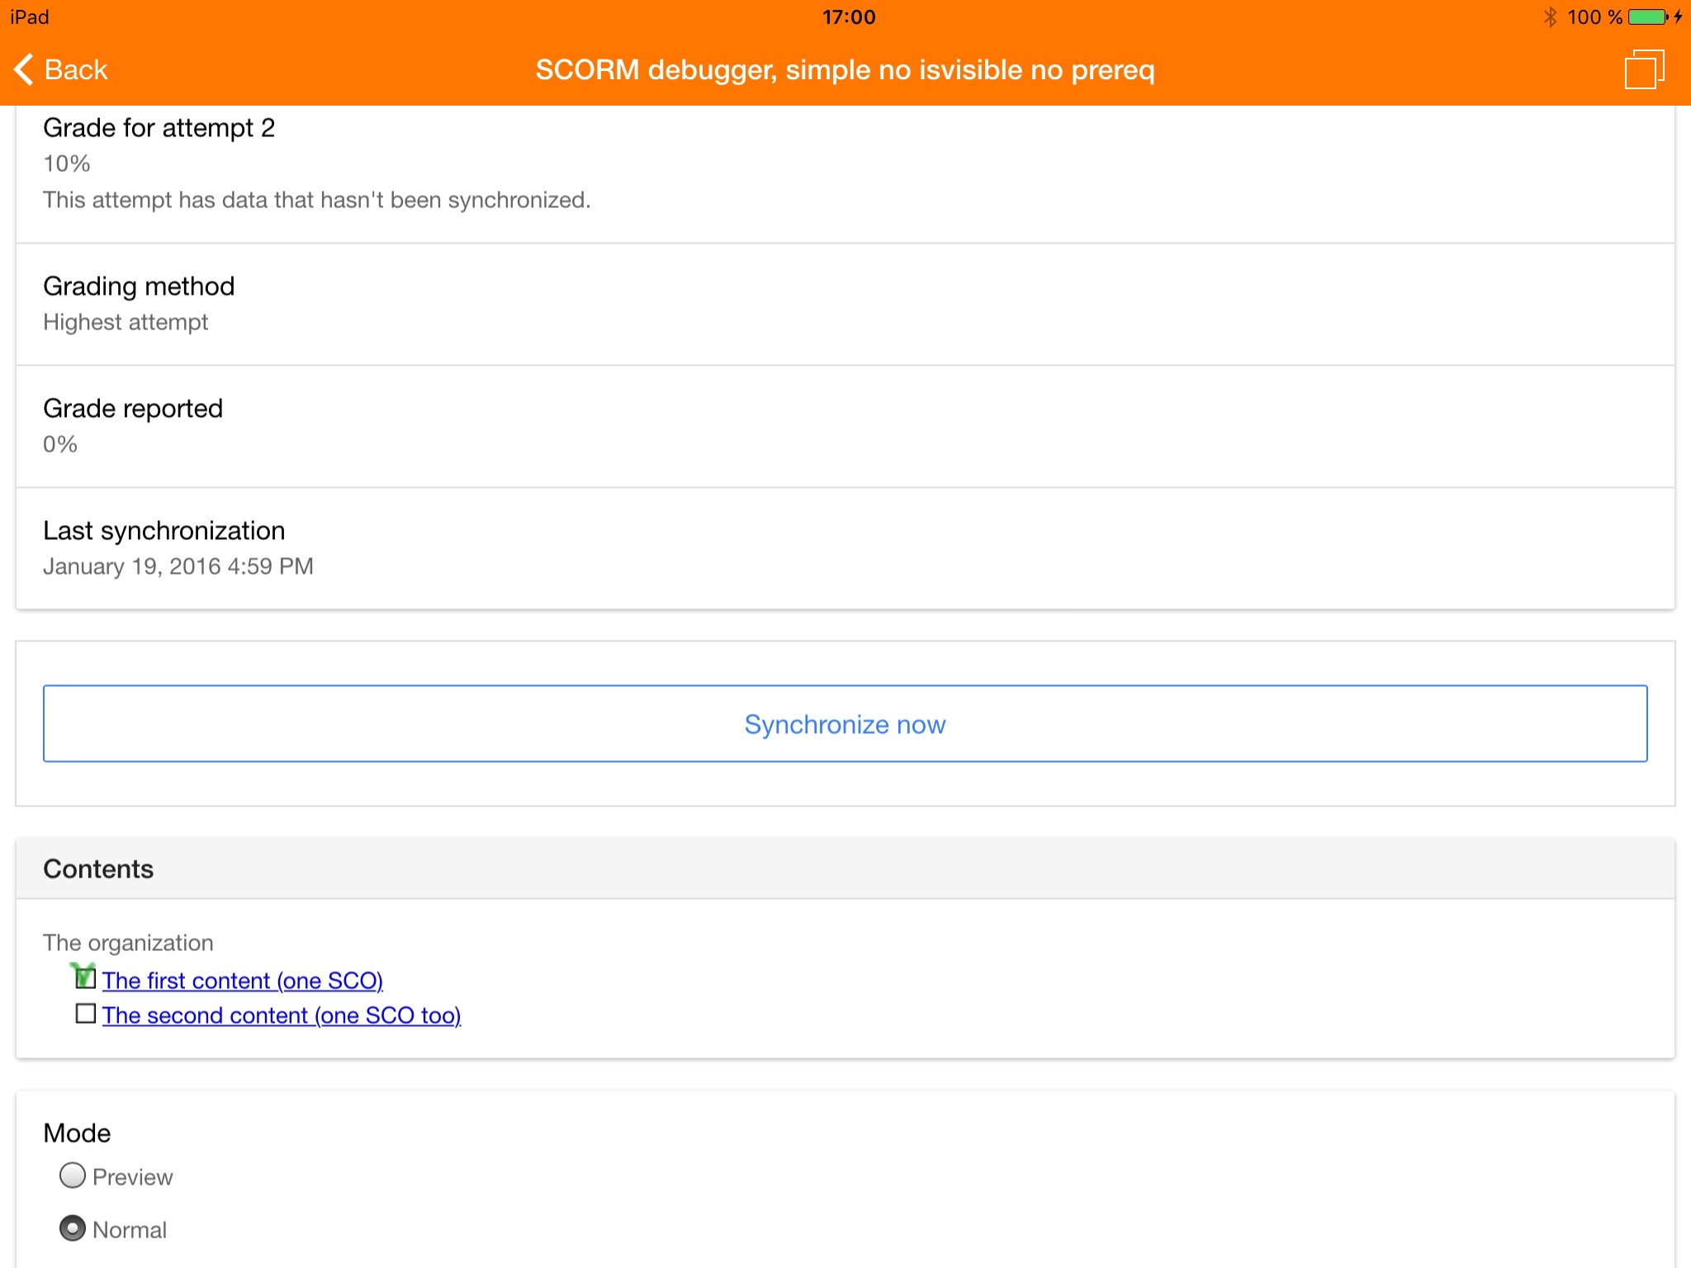Tap the Grade reported row
Viewport: 1691px width, 1268px height.
(844, 426)
